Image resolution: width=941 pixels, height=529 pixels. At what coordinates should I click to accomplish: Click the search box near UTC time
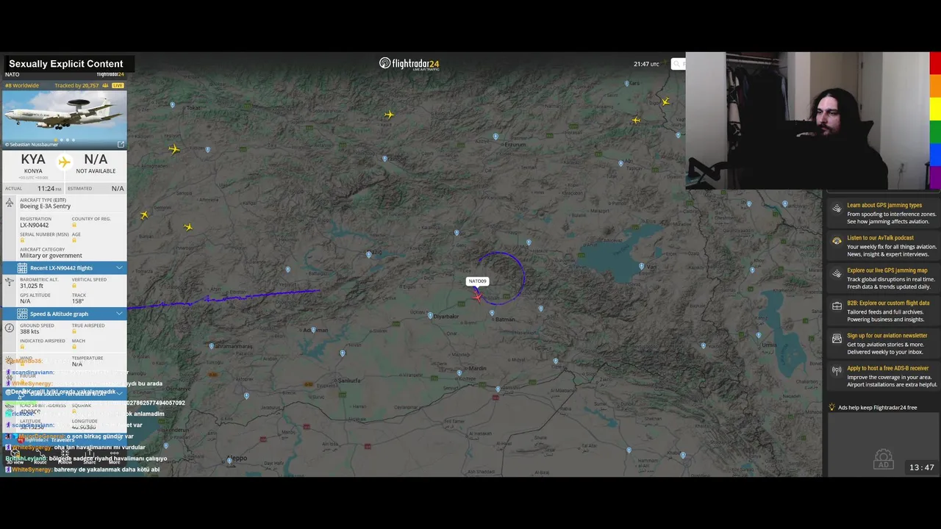point(678,64)
